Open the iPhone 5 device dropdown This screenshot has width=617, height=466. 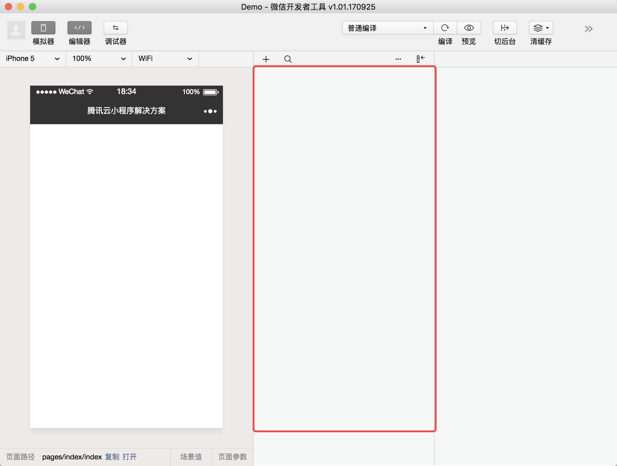tap(33, 58)
